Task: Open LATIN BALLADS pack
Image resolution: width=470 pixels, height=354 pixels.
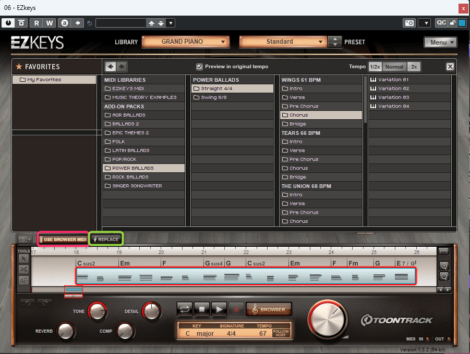Action: tap(143, 150)
